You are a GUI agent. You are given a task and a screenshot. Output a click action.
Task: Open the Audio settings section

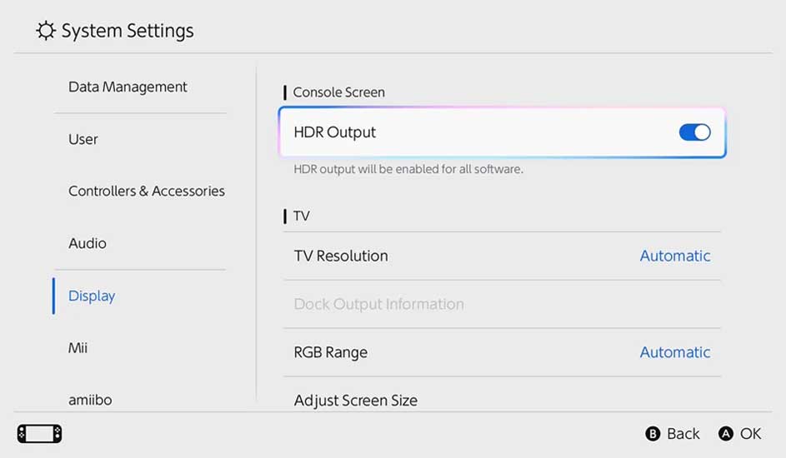click(x=88, y=243)
